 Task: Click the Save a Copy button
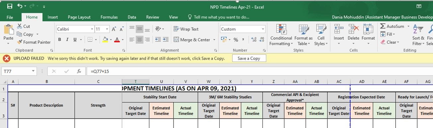[x=249, y=58]
